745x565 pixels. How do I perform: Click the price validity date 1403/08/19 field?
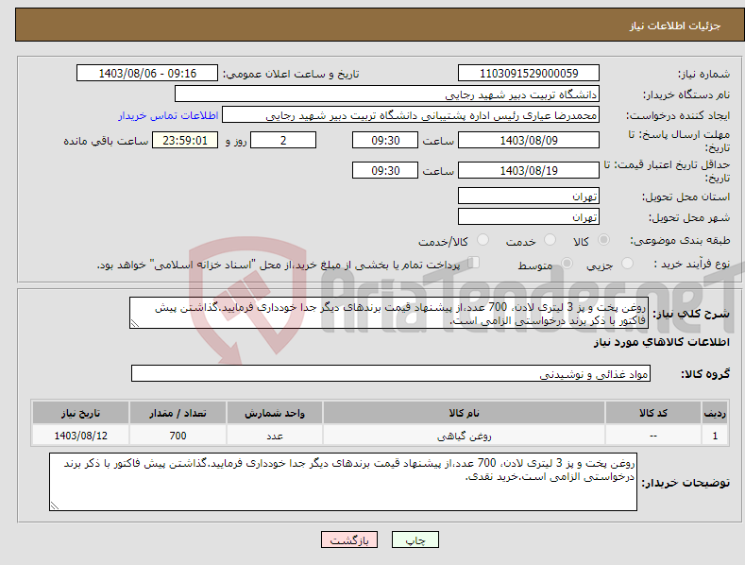pos(529,170)
